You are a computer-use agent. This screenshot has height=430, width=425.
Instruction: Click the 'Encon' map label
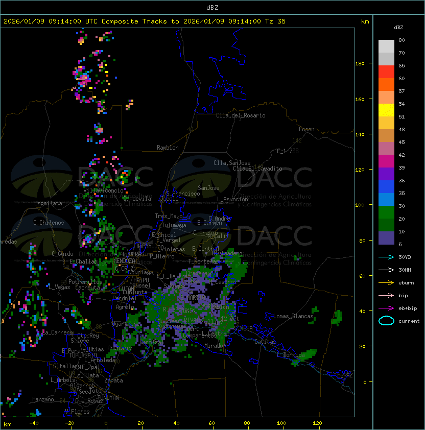(x=306, y=129)
